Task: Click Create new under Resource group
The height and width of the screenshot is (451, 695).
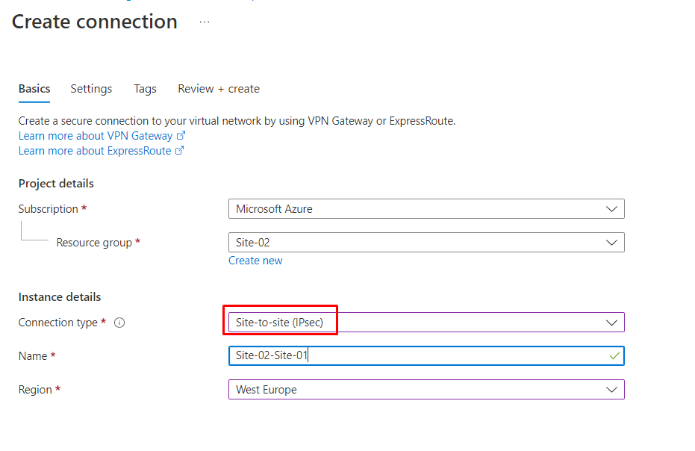Action: pos(255,260)
